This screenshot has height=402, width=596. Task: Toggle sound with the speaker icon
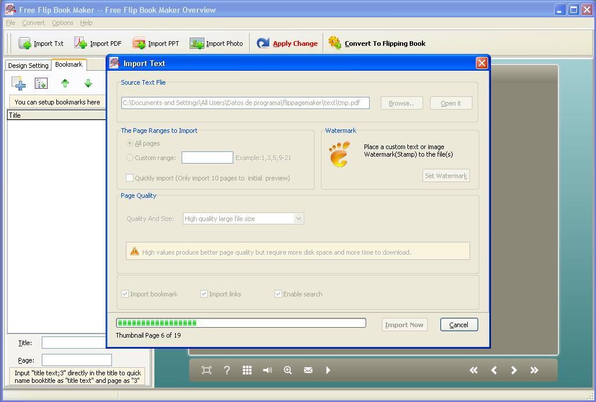267,370
